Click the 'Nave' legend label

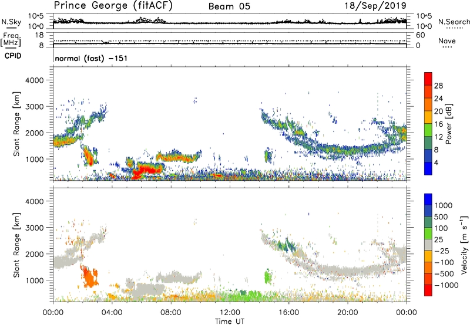click(446, 40)
